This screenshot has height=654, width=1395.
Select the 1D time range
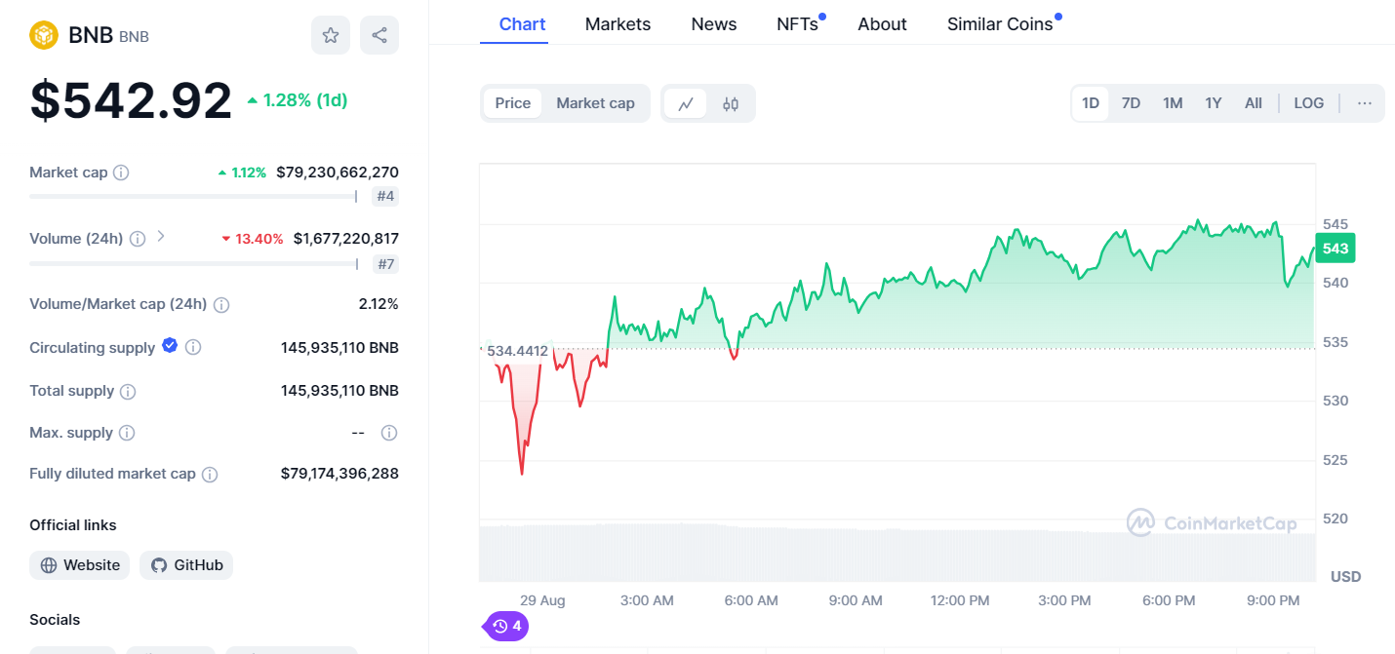tap(1091, 103)
